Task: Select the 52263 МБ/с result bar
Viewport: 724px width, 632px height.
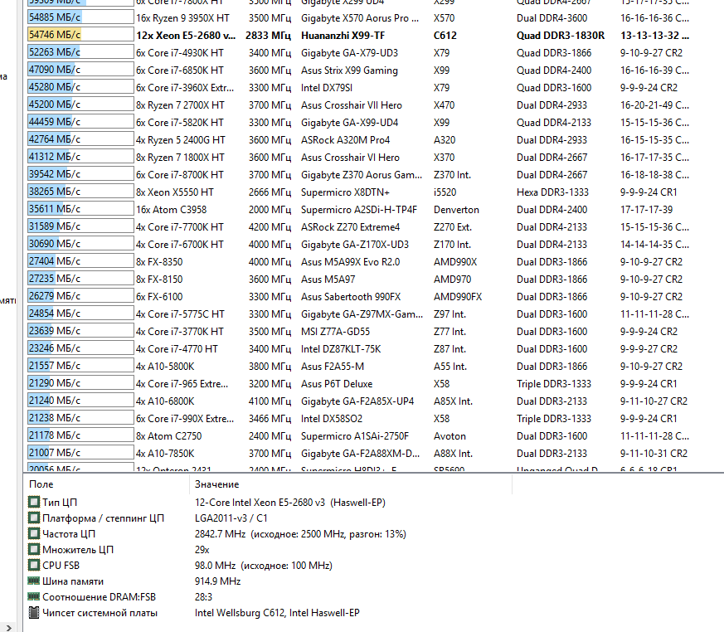Action: coord(80,52)
